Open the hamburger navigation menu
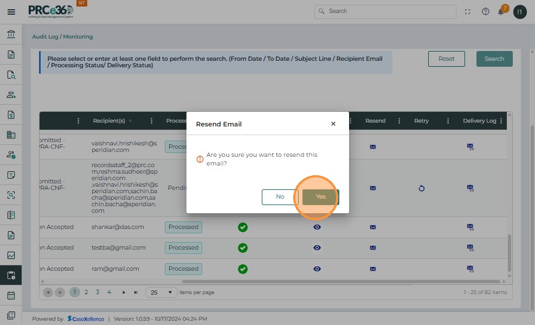 [11, 12]
